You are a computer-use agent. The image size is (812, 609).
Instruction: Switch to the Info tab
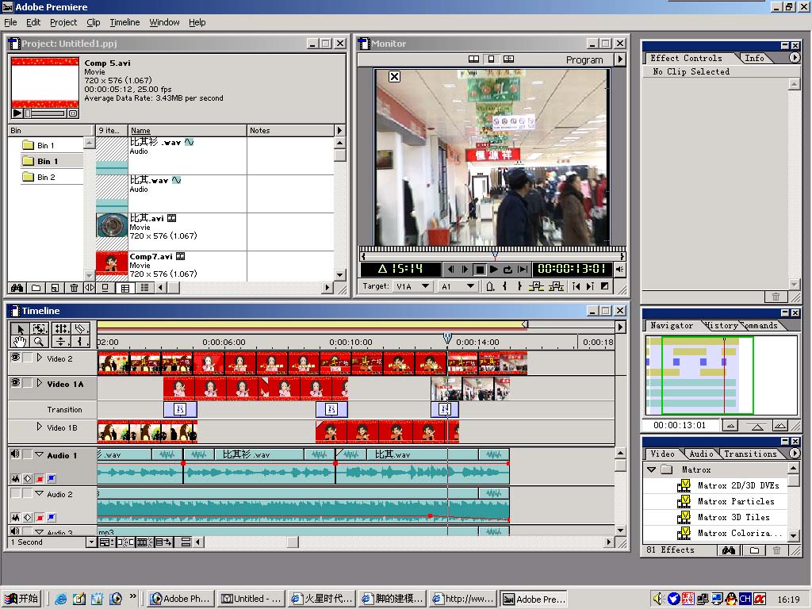(x=755, y=58)
